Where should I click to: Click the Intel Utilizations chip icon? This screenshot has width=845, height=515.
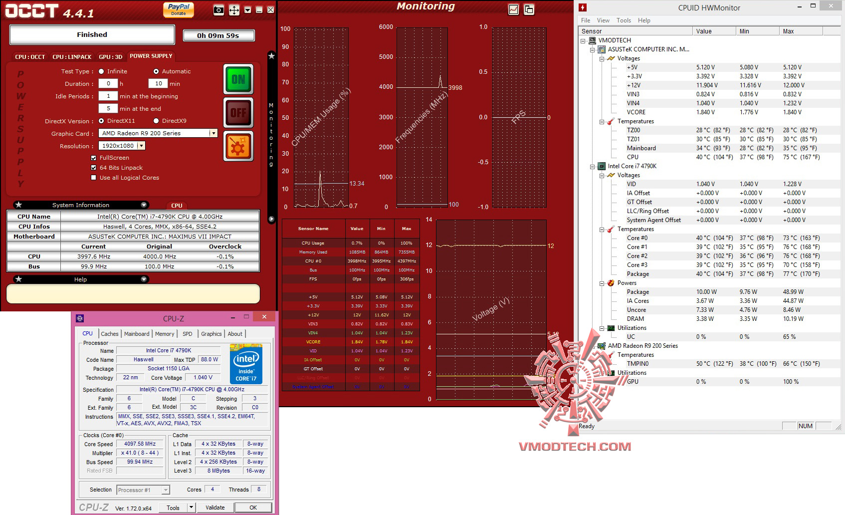[611, 328]
